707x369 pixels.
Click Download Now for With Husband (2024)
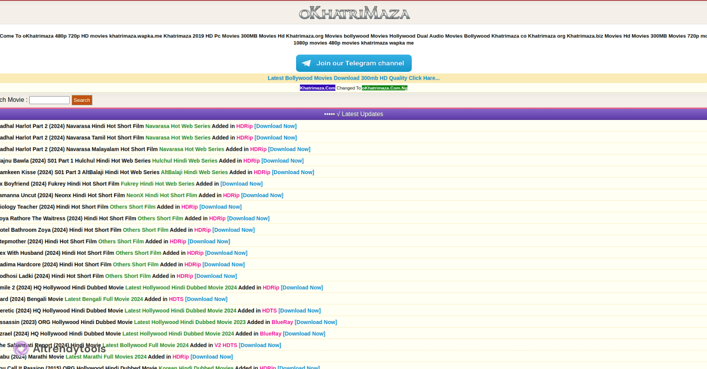click(x=226, y=253)
